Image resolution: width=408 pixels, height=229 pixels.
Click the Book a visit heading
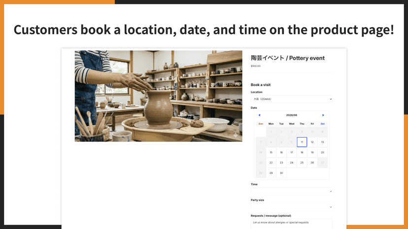(x=261, y=85)
